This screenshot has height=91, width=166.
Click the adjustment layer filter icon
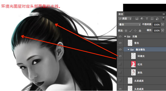click(142, 19)
